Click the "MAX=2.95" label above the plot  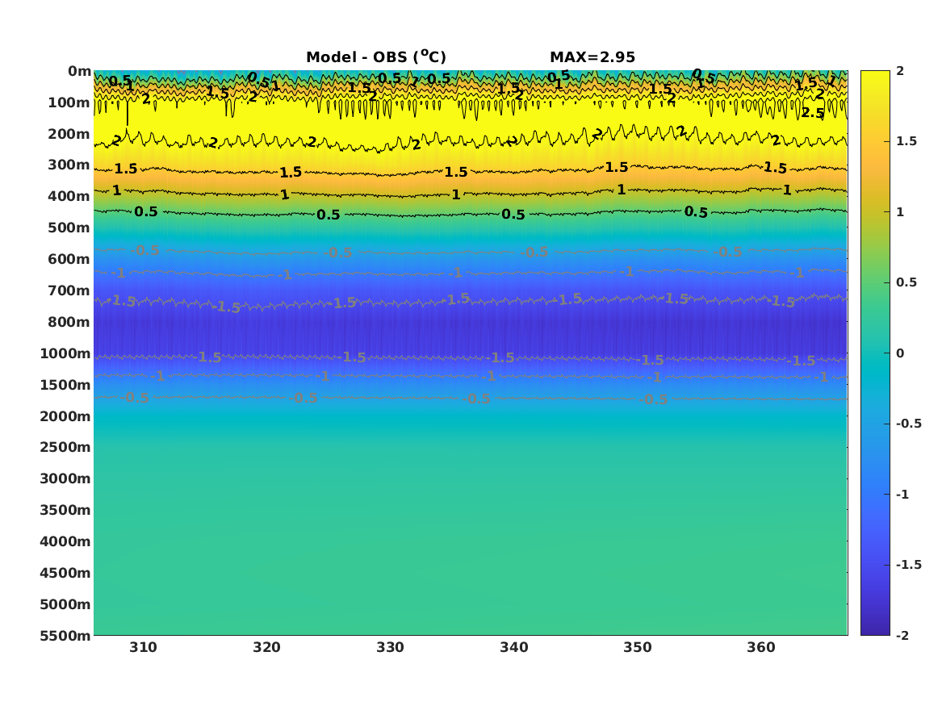(592, 57)
